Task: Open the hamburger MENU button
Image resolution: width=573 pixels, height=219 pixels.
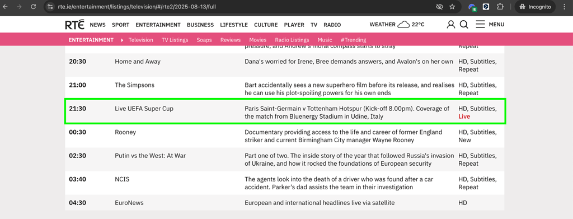Action: (490, 25)
